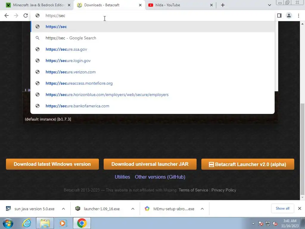The width and height of the screenshot is (305, 229).
Task: Click magnifier icon beside Google Search suggestion
Action: (38, 38)
